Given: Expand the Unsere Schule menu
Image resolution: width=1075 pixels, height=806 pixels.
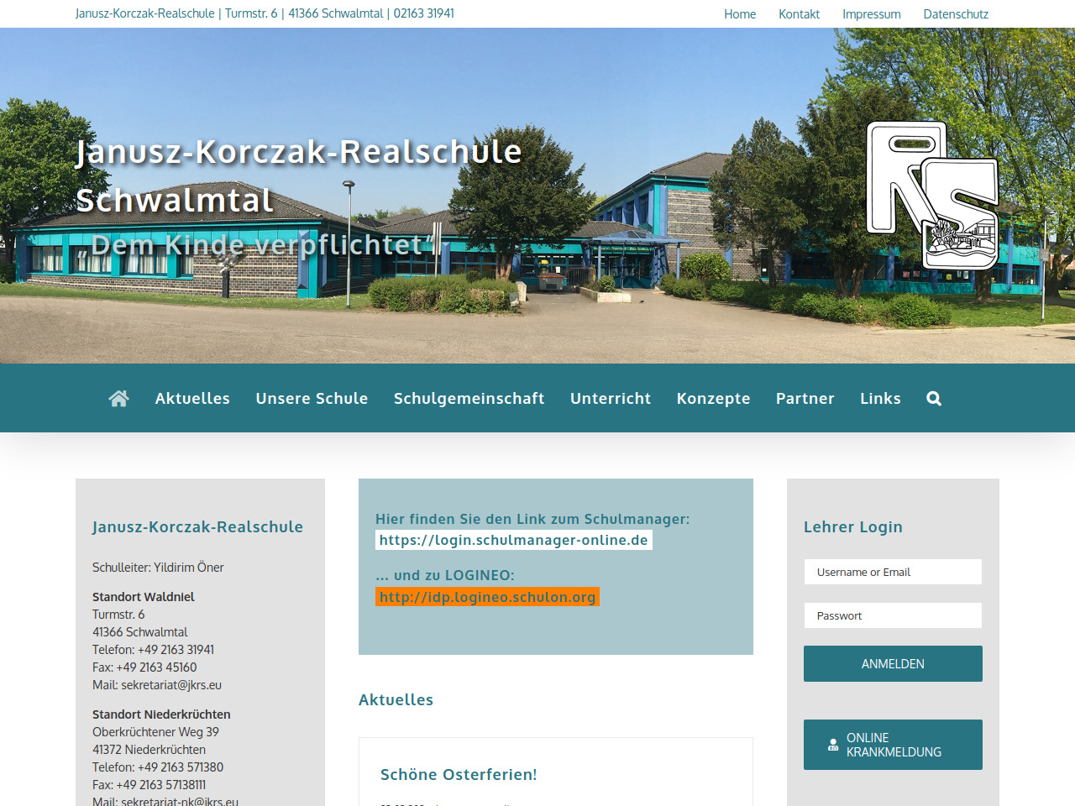Looking at the screenshot, I should [312, 399].
